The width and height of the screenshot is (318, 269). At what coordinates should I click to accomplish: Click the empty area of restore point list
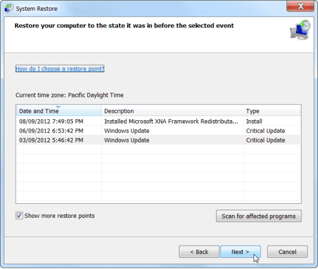click(158, 174)
